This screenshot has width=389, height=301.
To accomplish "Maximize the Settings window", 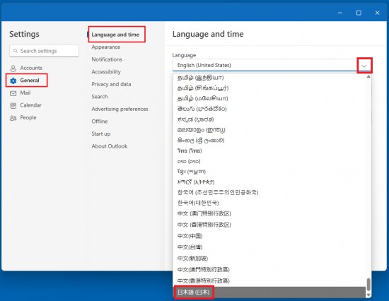I will point(359,13).
